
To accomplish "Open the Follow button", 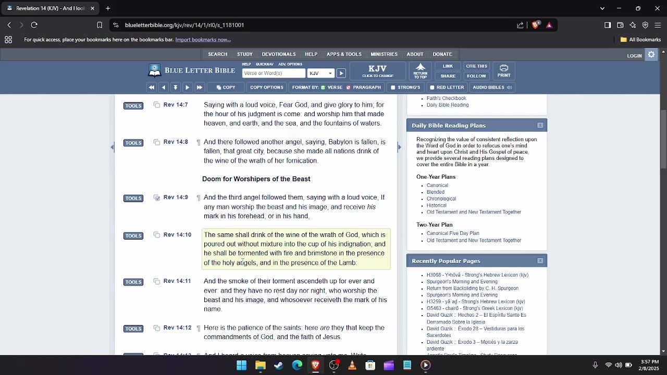I will (476, 76).
